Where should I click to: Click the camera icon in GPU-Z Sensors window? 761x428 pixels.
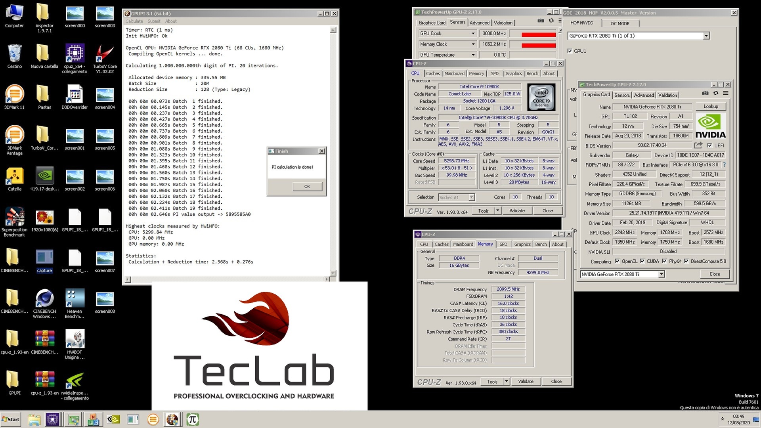pos(541,21)
